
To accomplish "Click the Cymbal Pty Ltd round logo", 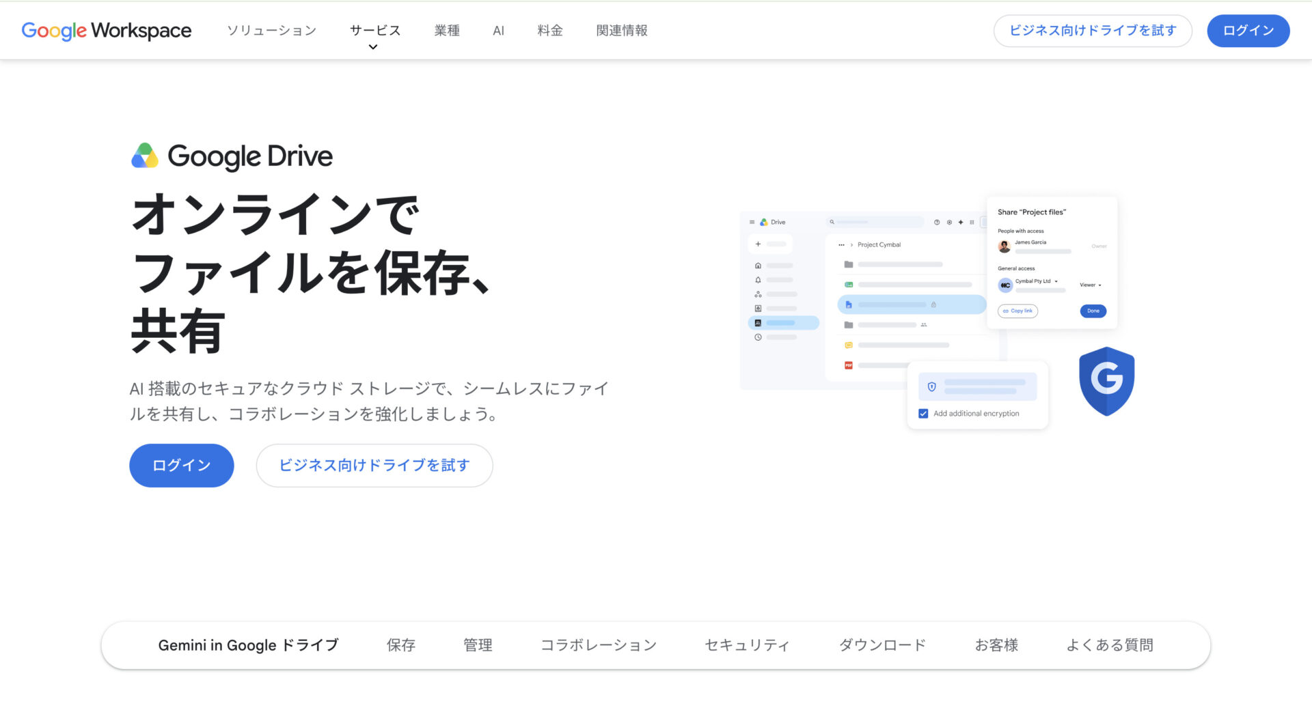I will [x=1005, y=285].
